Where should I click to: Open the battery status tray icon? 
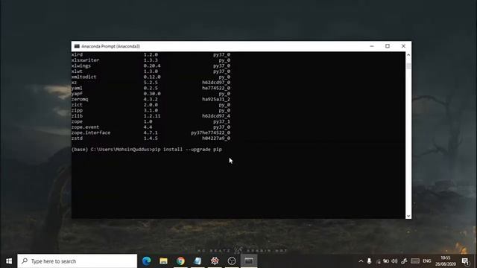[x=386, y=261]
